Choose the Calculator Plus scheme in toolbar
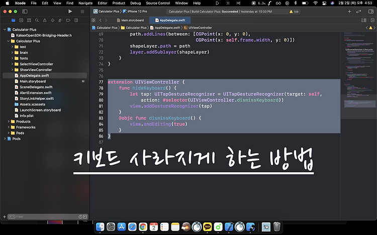 point(107,11)
